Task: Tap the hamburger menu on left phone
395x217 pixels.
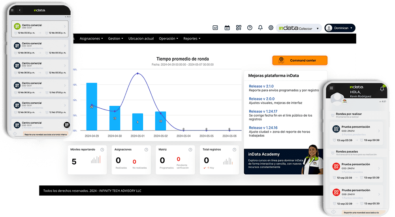Action: click(x=12, y=10)
